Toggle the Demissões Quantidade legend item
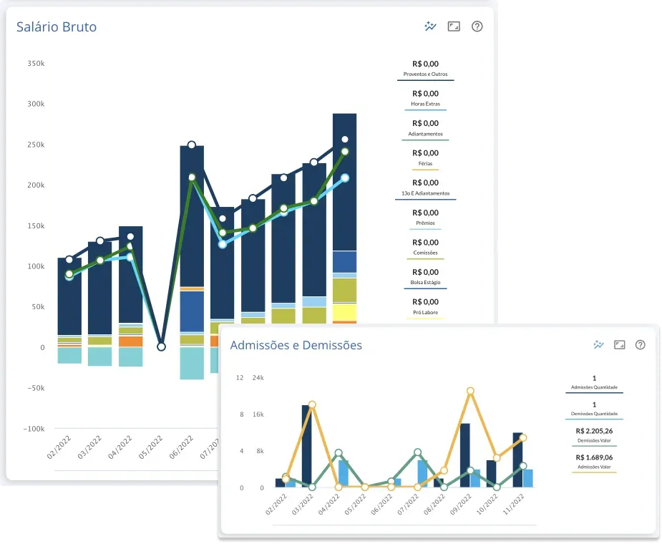 (595, 409)
